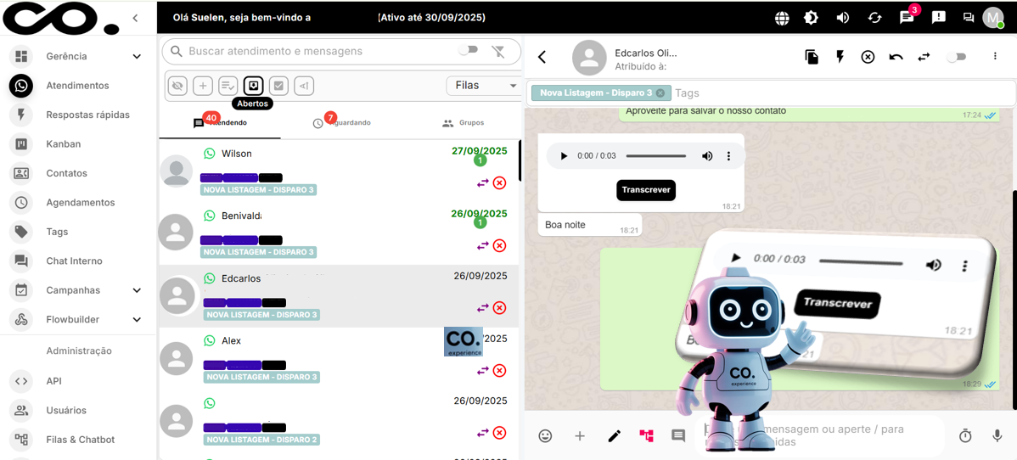Click the refresh icon in top bar
Screen dimensions: 1017x460
pos(874,18)
